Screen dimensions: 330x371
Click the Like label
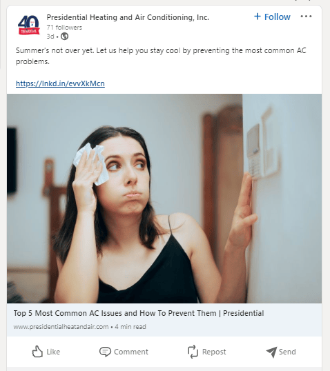coord(53,352)
